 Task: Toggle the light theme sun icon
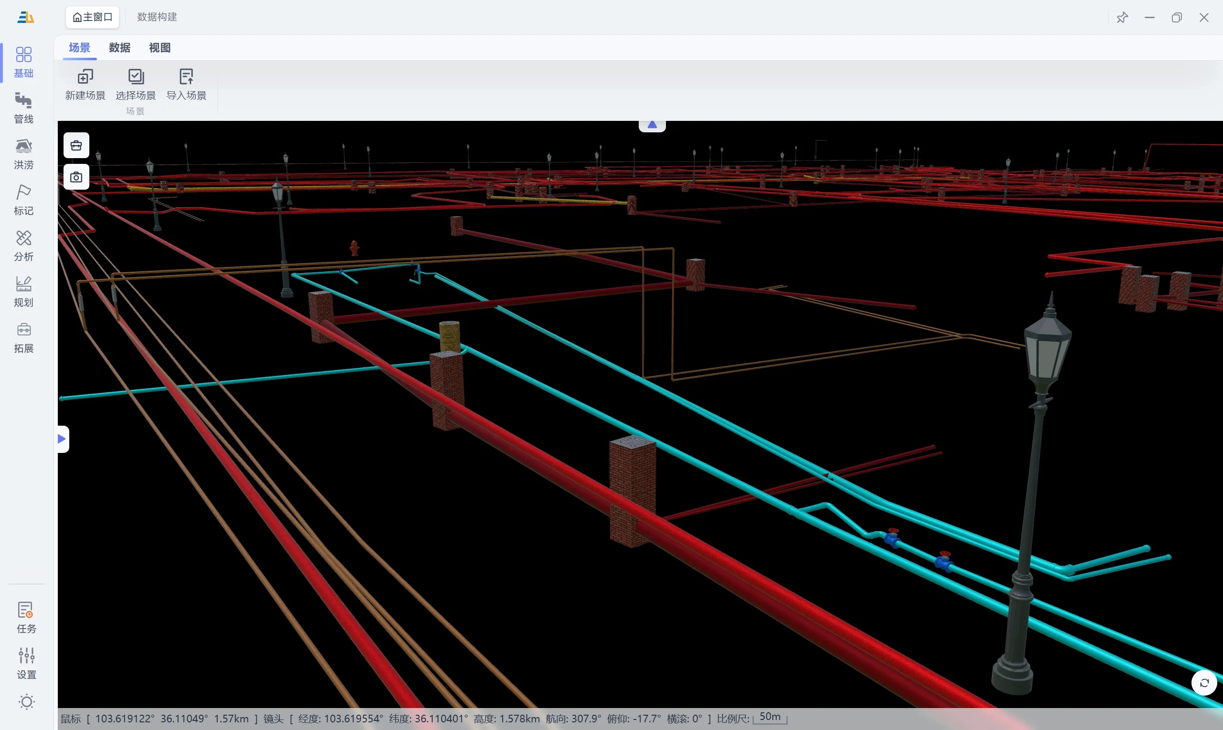point(27,702)
